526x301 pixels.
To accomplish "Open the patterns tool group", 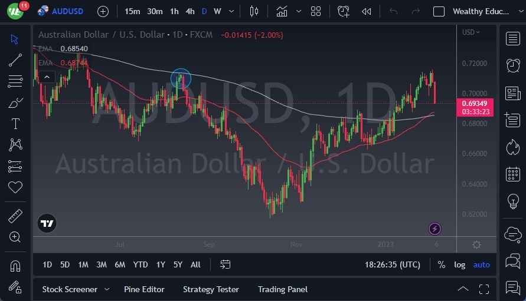I will [15, 145].
